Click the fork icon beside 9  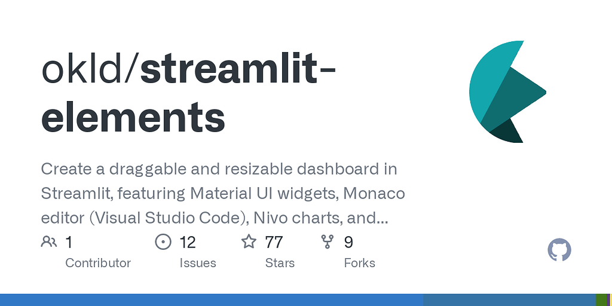(327, 242)
